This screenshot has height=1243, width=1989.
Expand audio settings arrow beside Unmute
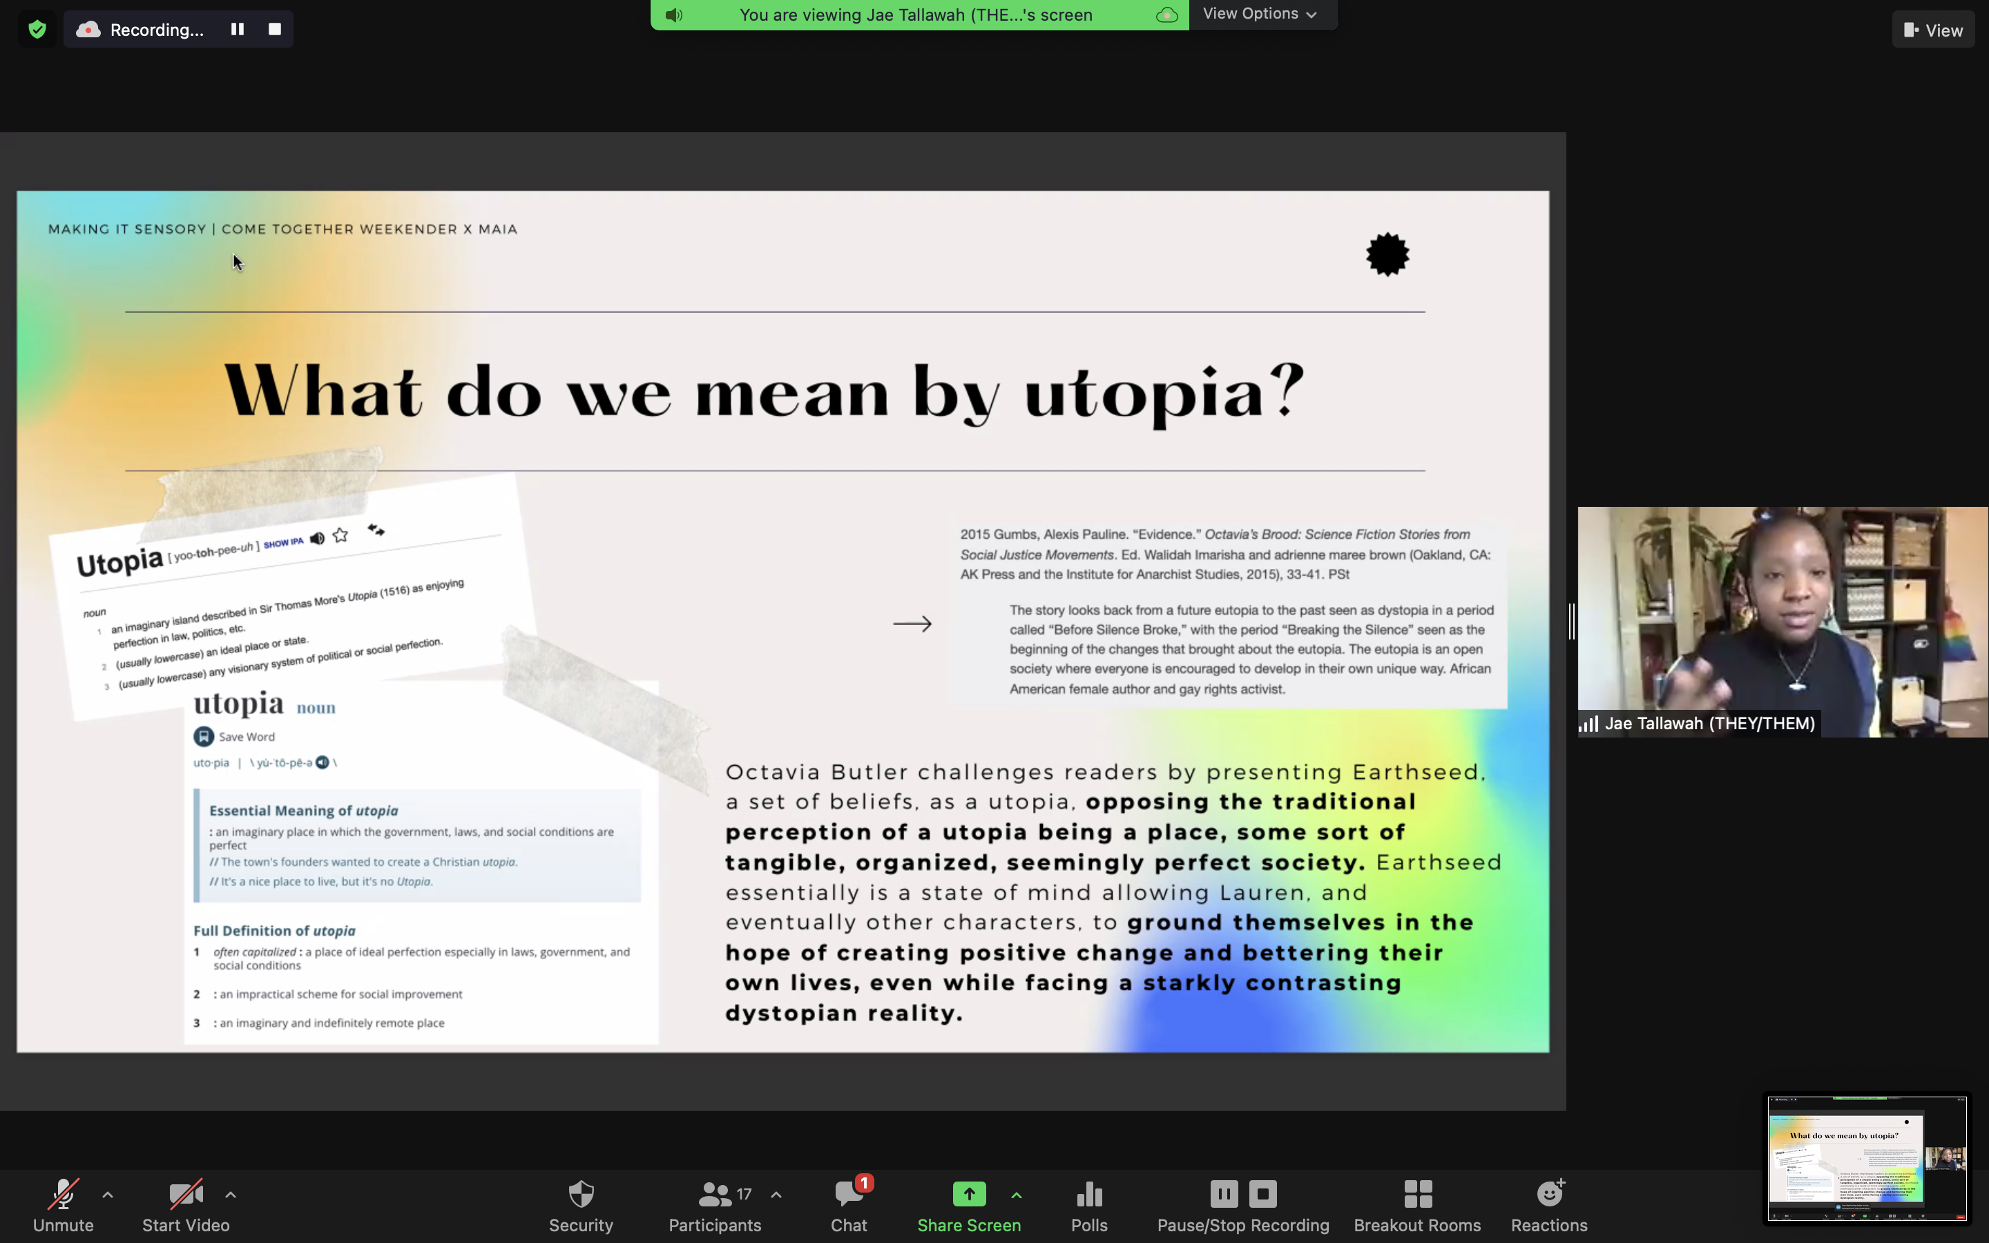point(108,1194)
